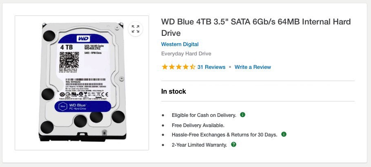Select the Free Delivery Available text
This screenshot has width=371, height=167.
[198, 125]
